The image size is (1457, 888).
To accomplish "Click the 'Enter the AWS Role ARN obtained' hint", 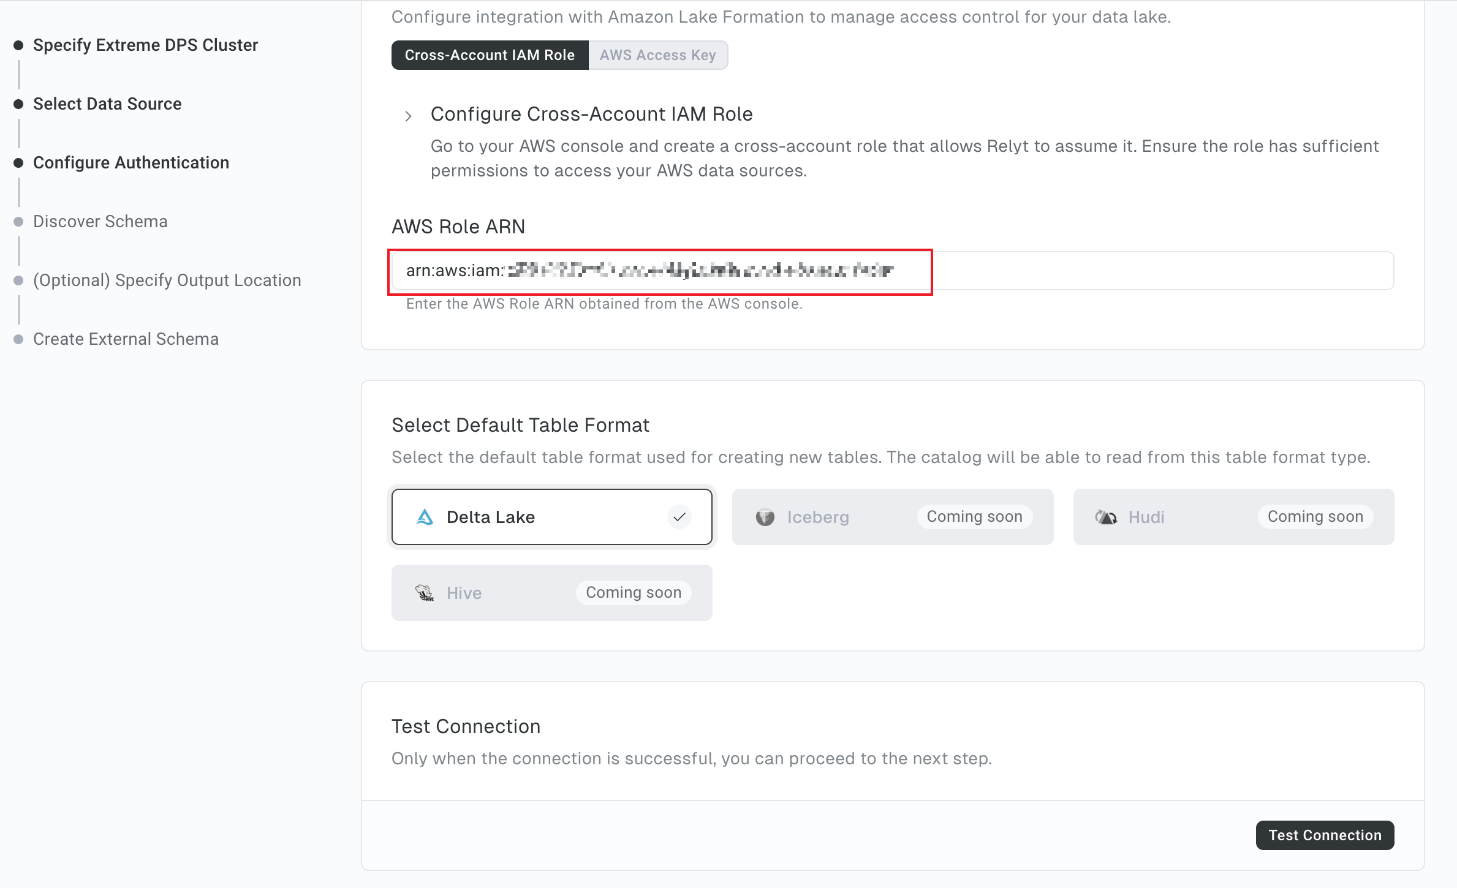I will pyautogui.click(x=604, y=304).
